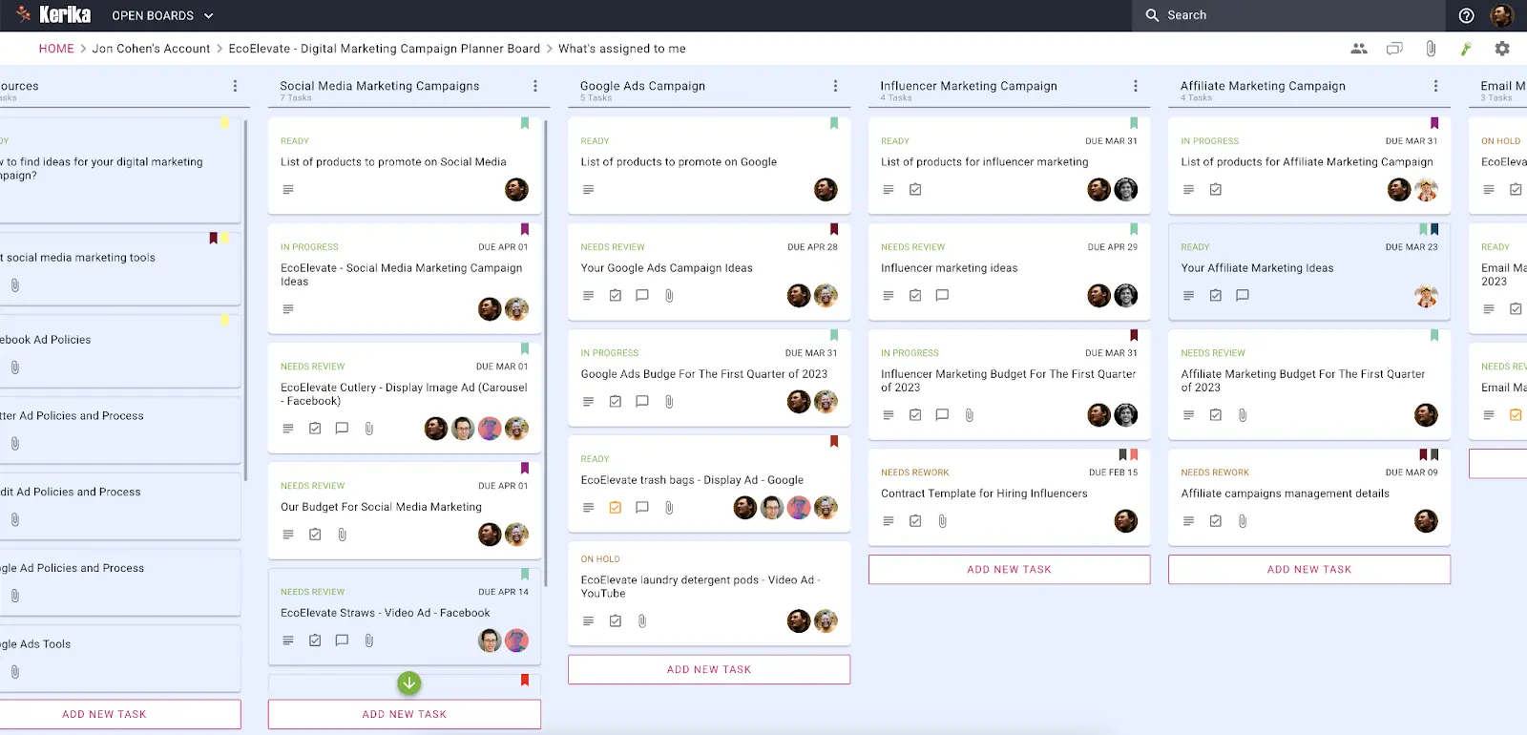Click the Social Media column vertical scrollbar
This screenshot has width=1527, height=735.
[546, 353]
